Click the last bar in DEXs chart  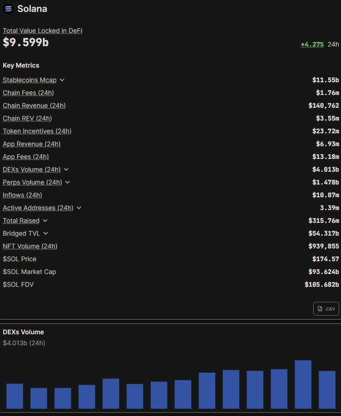point(327,390)
